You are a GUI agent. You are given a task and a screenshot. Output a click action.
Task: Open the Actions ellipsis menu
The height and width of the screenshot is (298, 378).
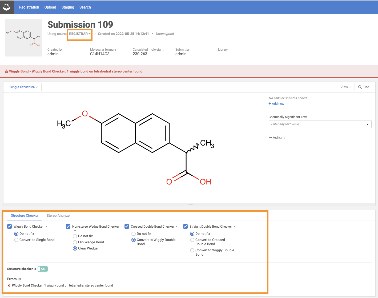277,138
